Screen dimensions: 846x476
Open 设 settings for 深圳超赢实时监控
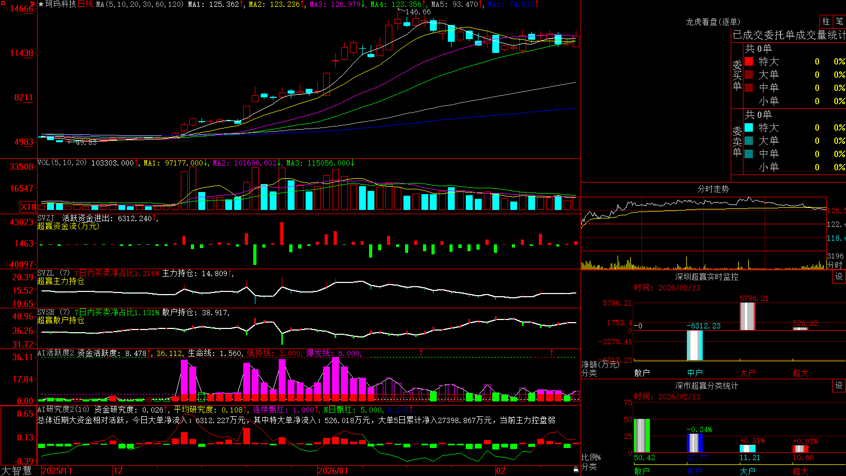(839, 277)
